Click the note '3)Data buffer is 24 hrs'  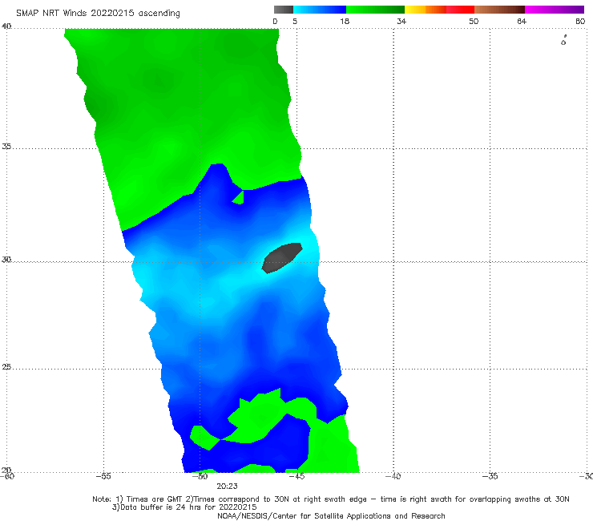(x=184, y=507)
